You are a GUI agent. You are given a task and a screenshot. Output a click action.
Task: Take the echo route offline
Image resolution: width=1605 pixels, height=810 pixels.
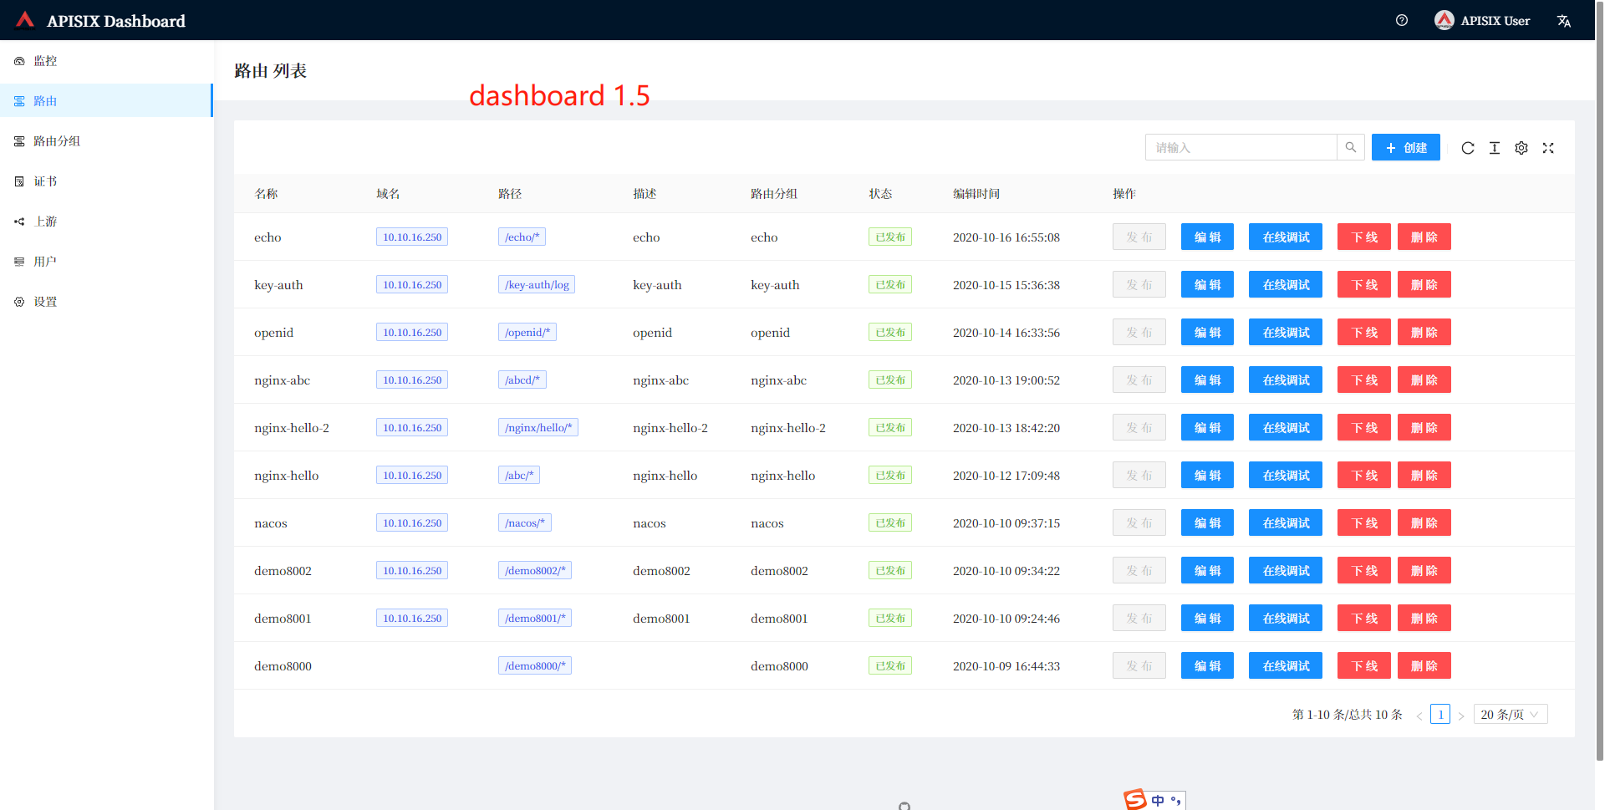[1364, 237]
